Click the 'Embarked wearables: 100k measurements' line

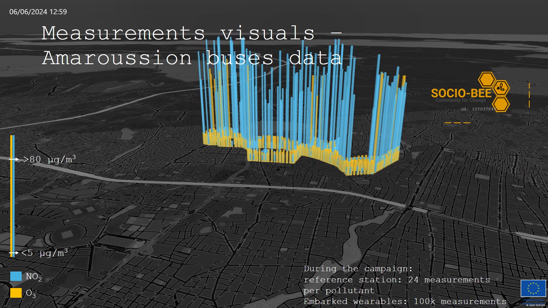tap(405, 301)
